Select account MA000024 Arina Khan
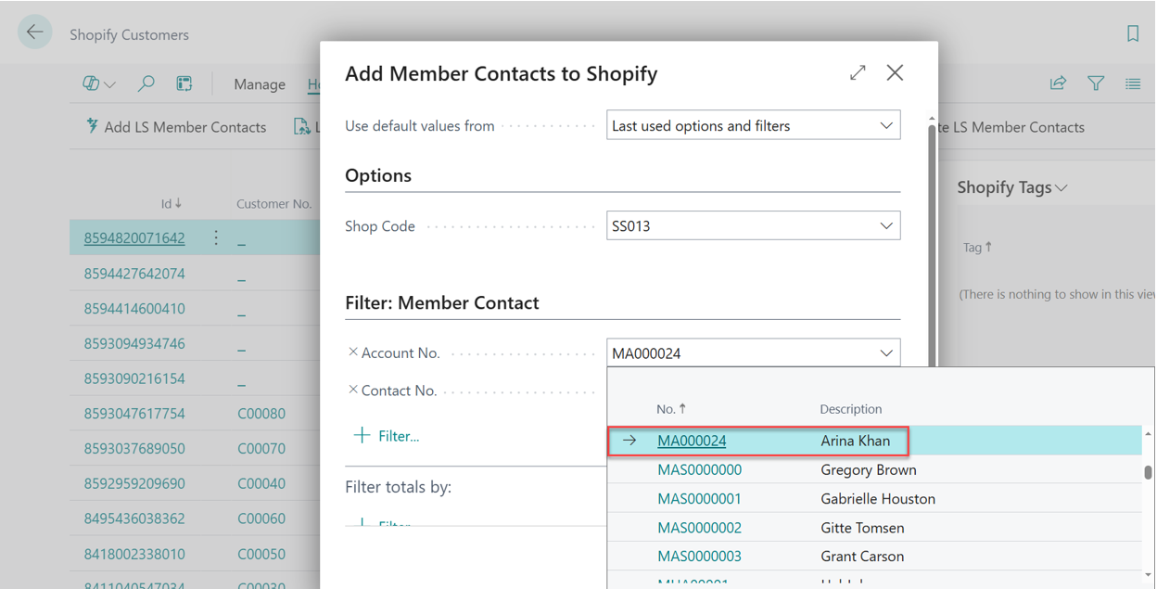Screen dimensions: 1157x589 click(x=692, y=442)
